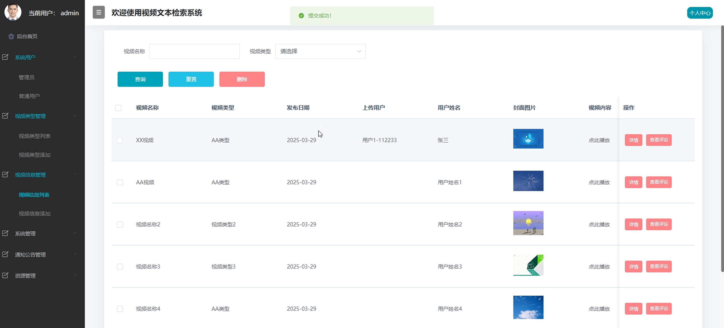Screen dimensions: 724x328
Task: Click the admin avatar picture
Action: [13, 12]
